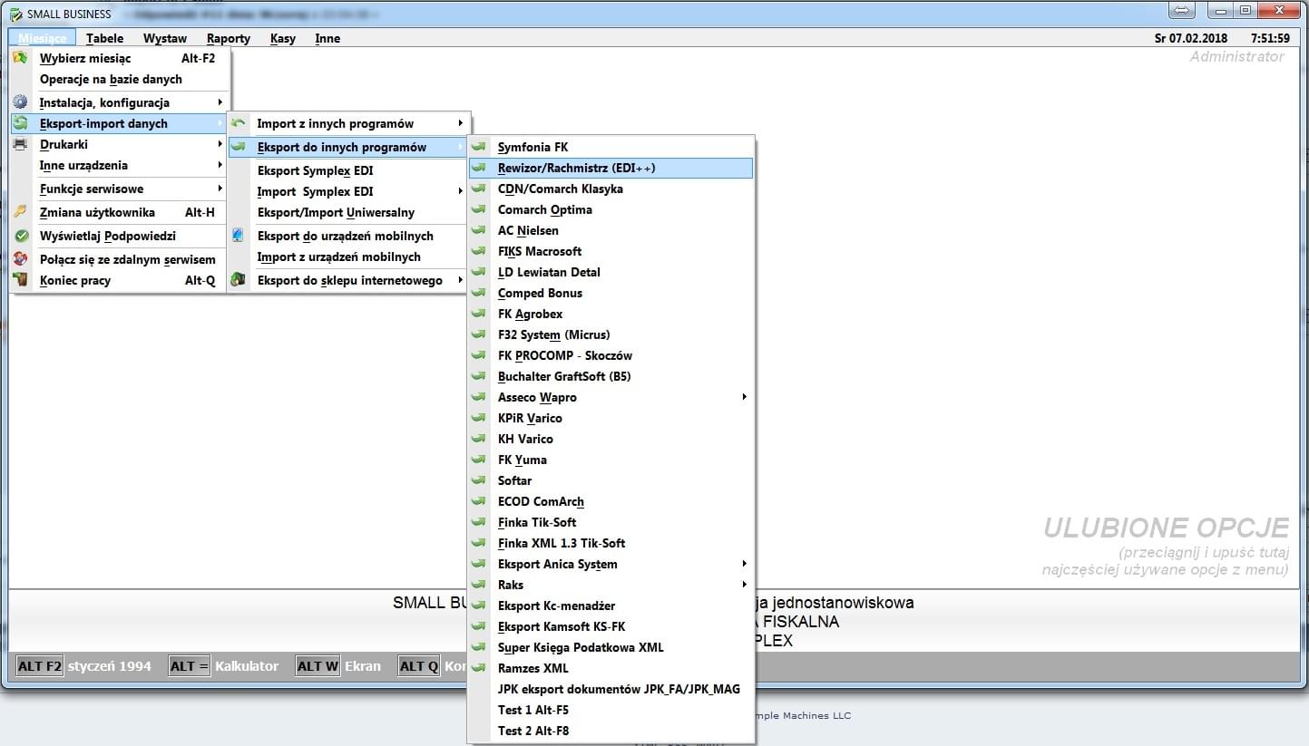Viewport: 1309px width, 746px height.
Task: Click the double-arrow button in title bar
Action: [x=1182, y=11]
